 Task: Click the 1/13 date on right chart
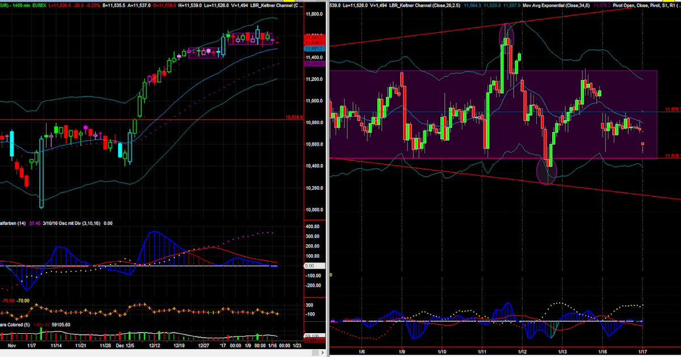[x=561, y=351]
